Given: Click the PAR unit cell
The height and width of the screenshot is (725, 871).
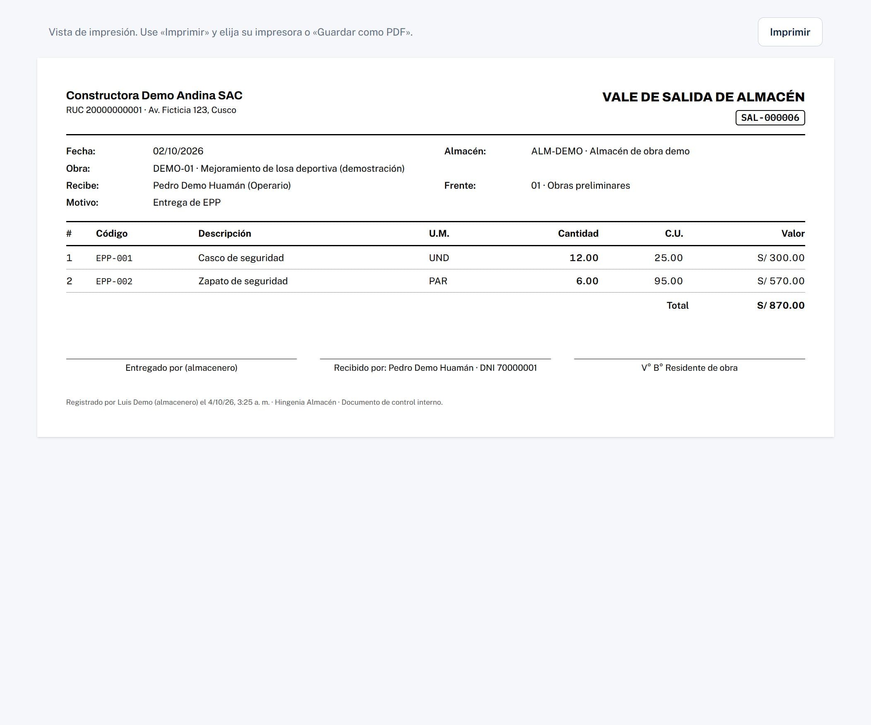Looking at the screenshot, I should [438, 281].
